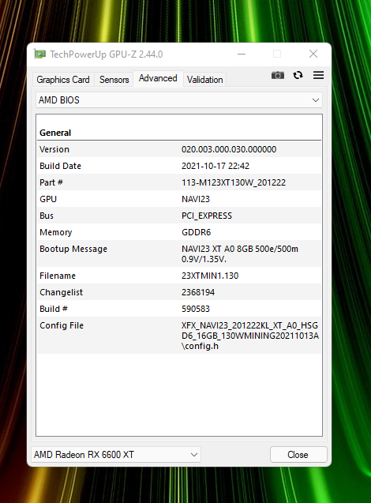Click the Bus row label

click(47, 216)
